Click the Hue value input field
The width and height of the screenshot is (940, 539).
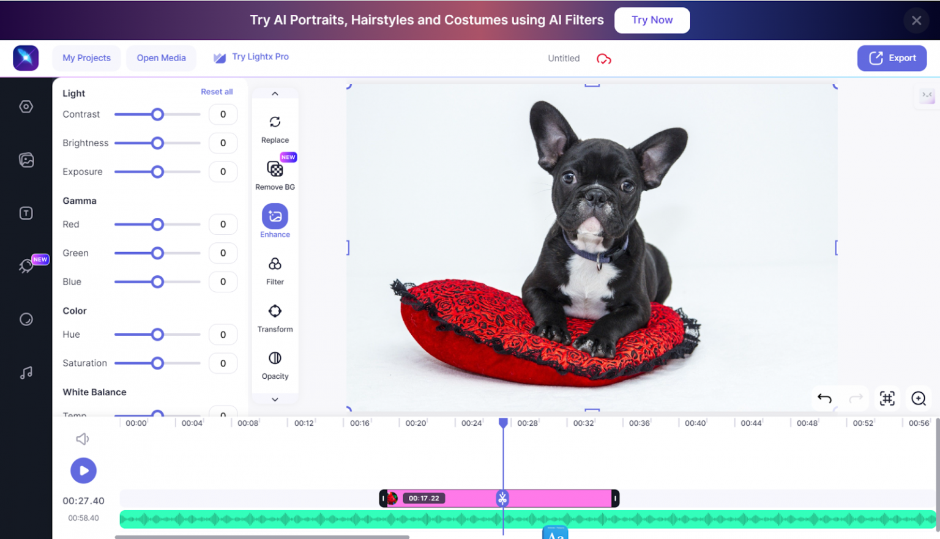coord(223,335)
